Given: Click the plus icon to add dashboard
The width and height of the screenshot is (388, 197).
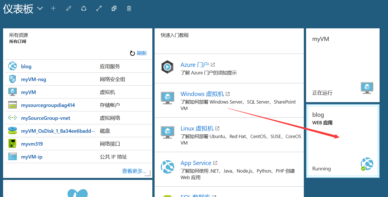Looking at the screenshot, I should point(53,8).
